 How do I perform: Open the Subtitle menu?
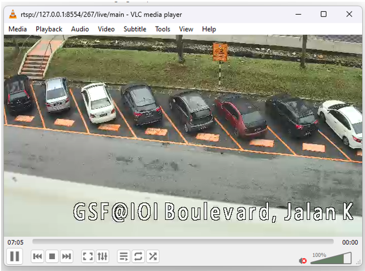point(135,29)
